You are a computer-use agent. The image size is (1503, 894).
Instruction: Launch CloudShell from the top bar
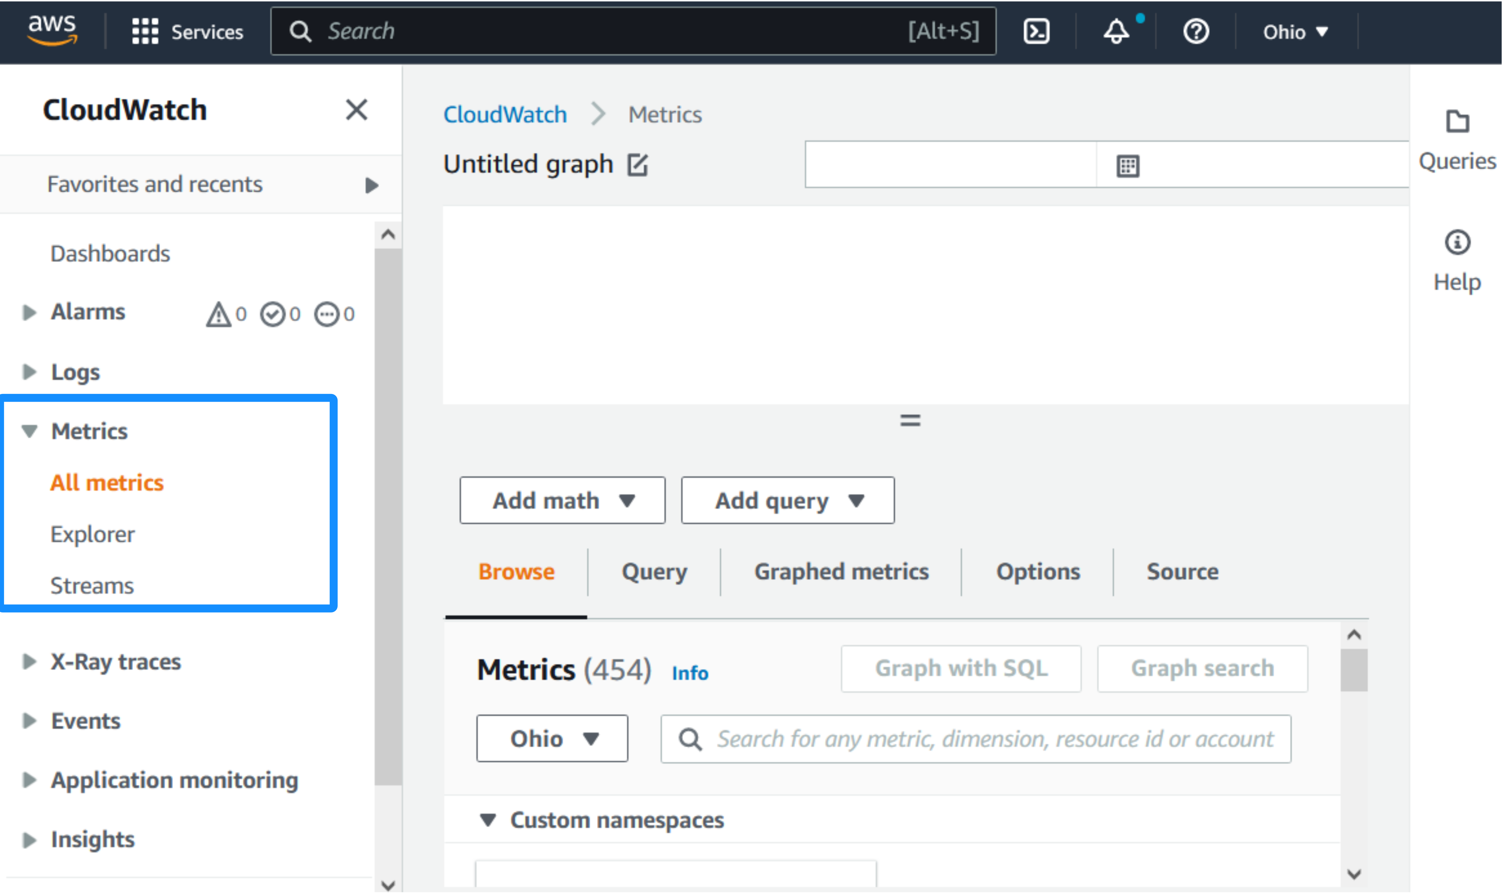[x=1037, y=31]
